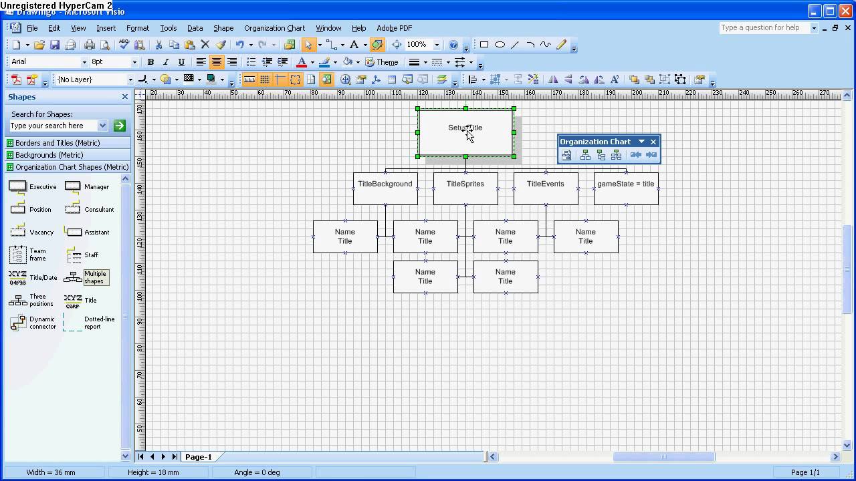Open the Arial font name dropdown
The image size is (856, 481).
point(84,62)
